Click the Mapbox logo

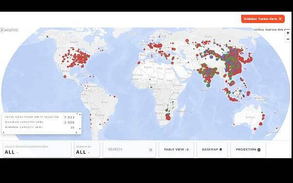tap(9, 30)
